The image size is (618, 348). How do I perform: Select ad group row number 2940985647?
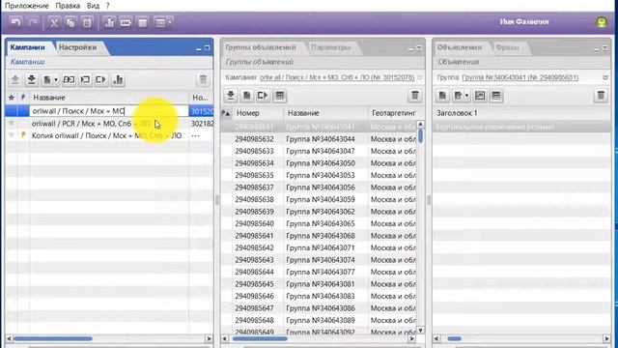319,308
